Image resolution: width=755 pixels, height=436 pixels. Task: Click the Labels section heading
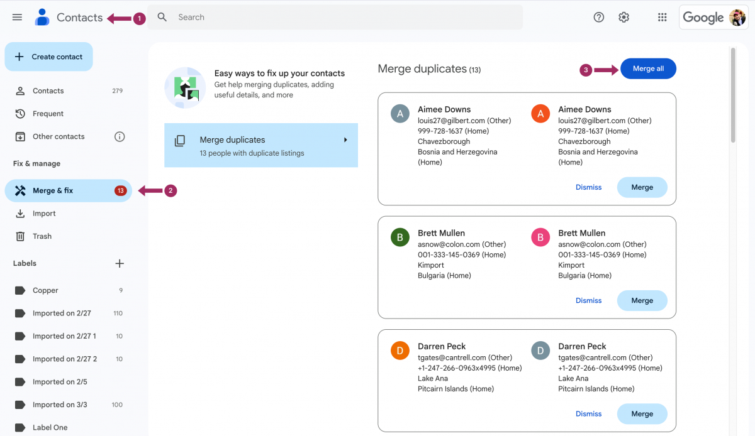point(25,263)
